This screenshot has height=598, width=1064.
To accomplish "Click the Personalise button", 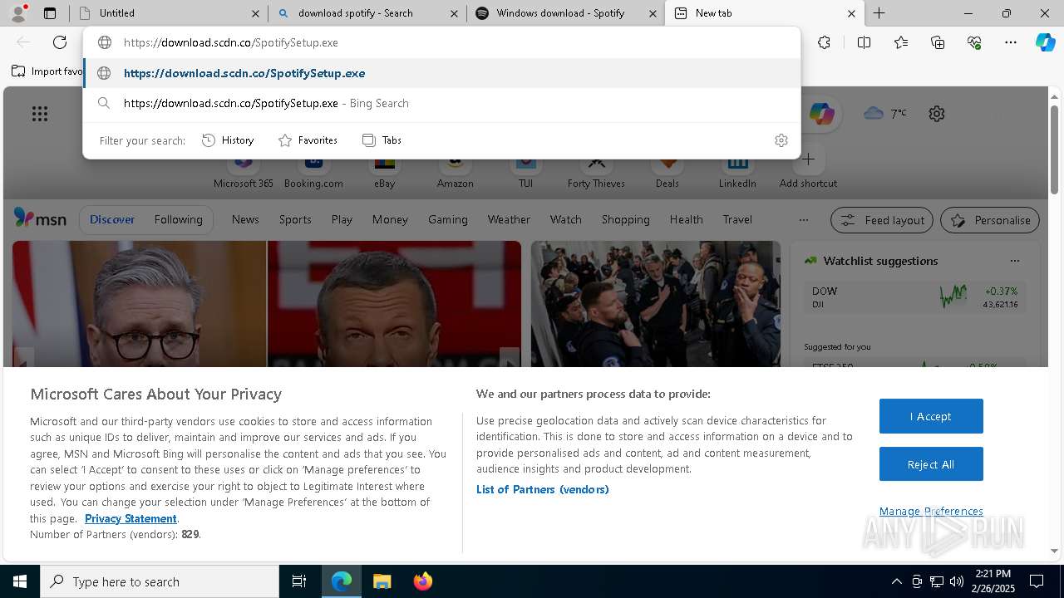I will point(990,220).
